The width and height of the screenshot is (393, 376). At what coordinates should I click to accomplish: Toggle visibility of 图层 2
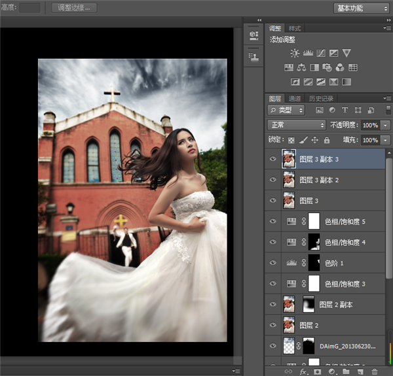pos(273,325)
